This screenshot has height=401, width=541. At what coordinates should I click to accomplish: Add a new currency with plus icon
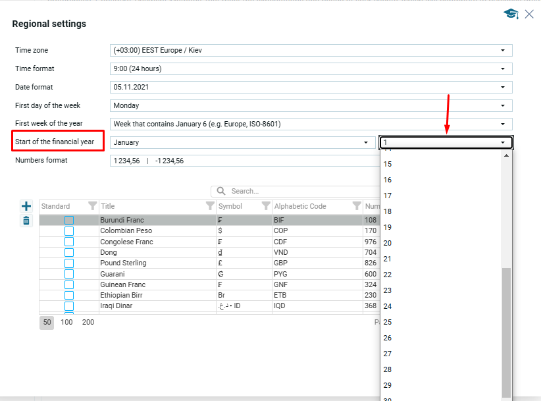[x=26, y=206]
